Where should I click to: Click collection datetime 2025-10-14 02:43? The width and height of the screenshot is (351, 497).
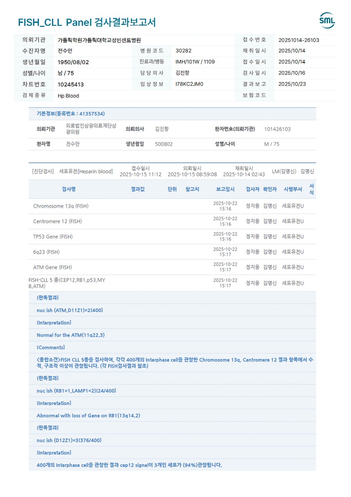coord(244,174)
